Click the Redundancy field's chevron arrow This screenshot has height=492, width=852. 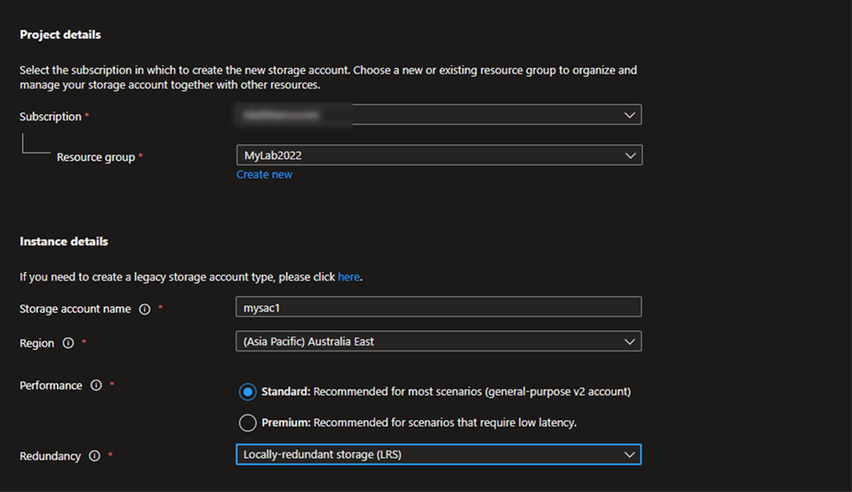coord(630,454)
